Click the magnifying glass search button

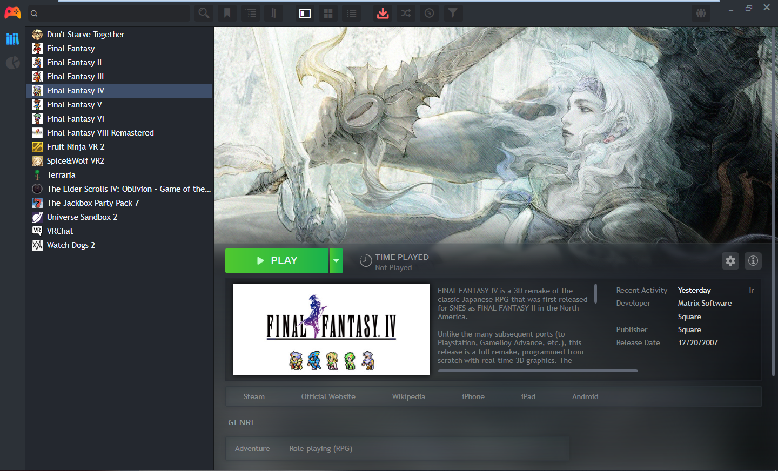204,14
